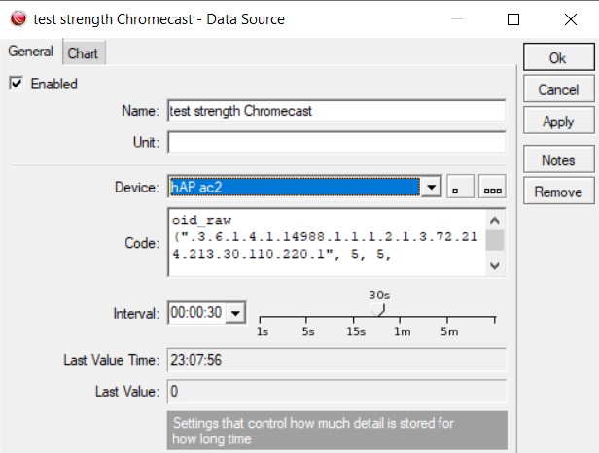Screen dimensions: 599x453
Task: Click the Cancel button
Action: (x=558, y=89)
